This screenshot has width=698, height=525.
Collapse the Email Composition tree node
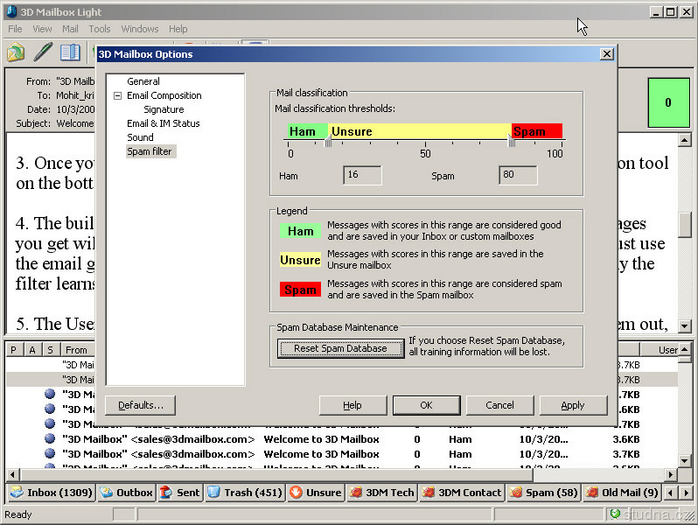click(x=117, y=95)
